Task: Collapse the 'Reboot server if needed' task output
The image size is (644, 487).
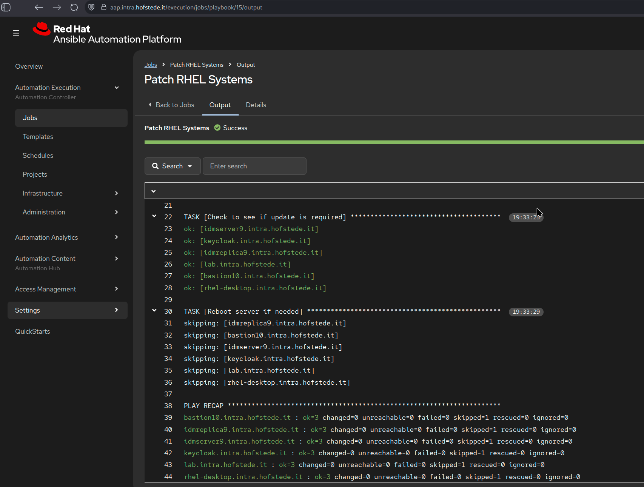Action: (154, 311)
